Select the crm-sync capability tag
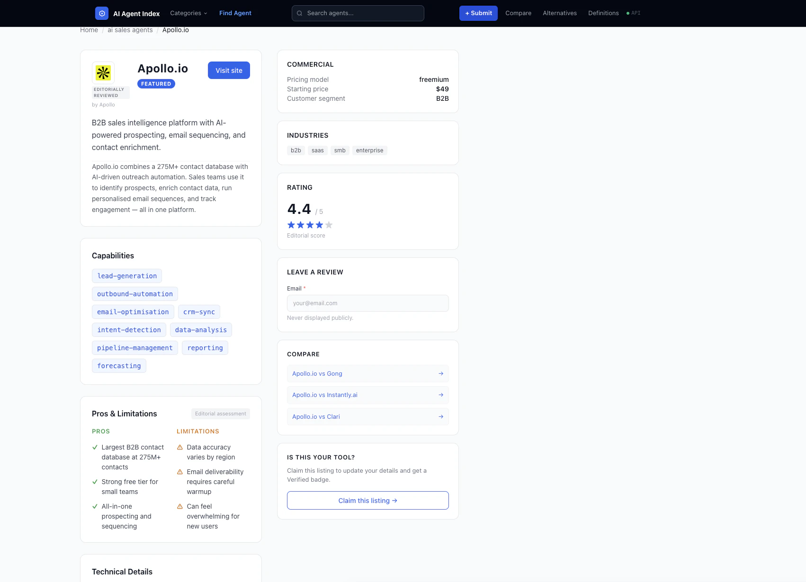The image size is (806, 582). pos(199,312)
